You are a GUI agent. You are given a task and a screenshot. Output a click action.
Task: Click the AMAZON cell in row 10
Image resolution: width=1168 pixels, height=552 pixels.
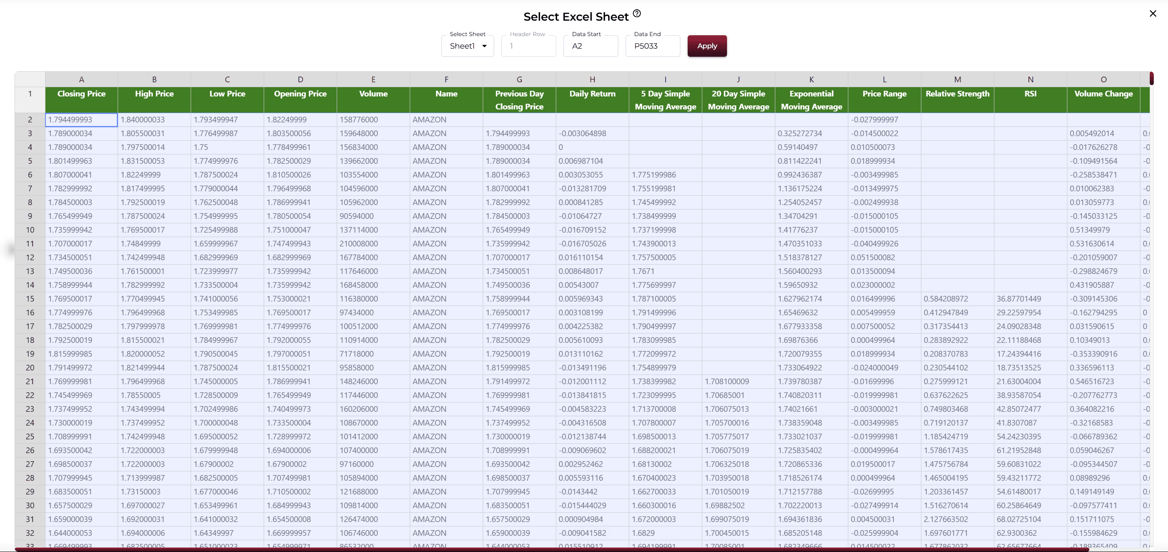[x=447, y=230]
